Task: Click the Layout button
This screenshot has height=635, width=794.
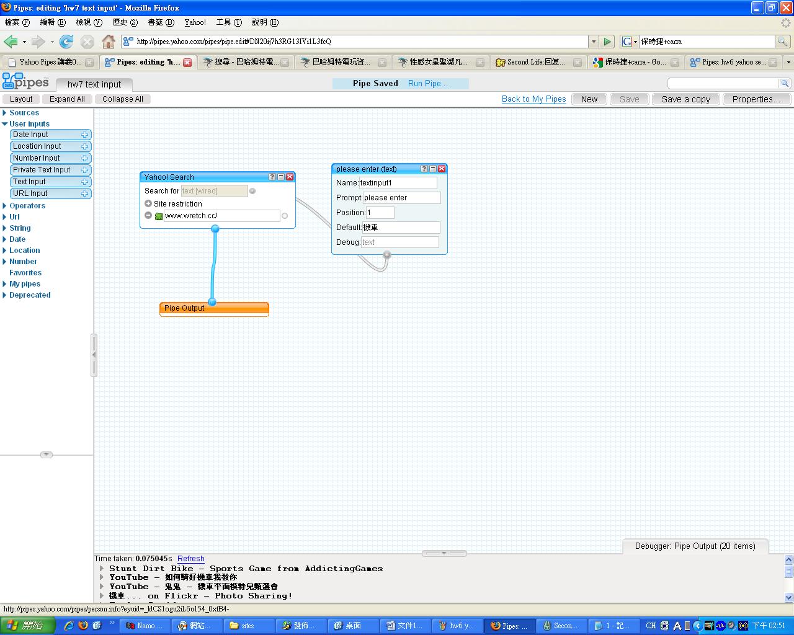Action: click(21, 99)
